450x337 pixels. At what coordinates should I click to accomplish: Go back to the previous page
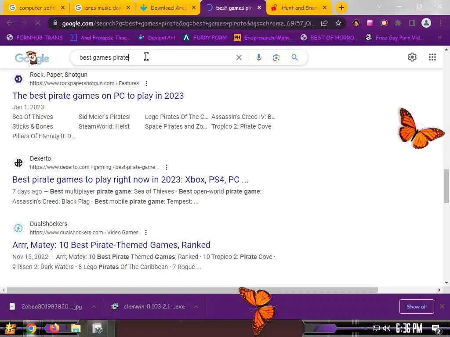click(x=10, y=23)
